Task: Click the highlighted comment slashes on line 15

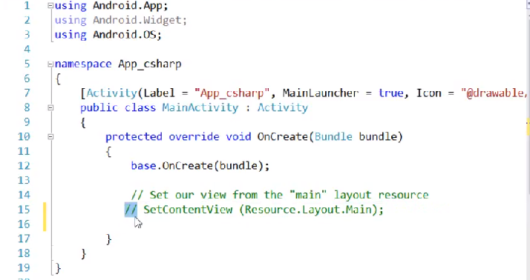Action: coord(131,210)
